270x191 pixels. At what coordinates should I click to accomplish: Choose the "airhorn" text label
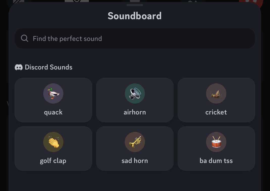pos(135,112)
